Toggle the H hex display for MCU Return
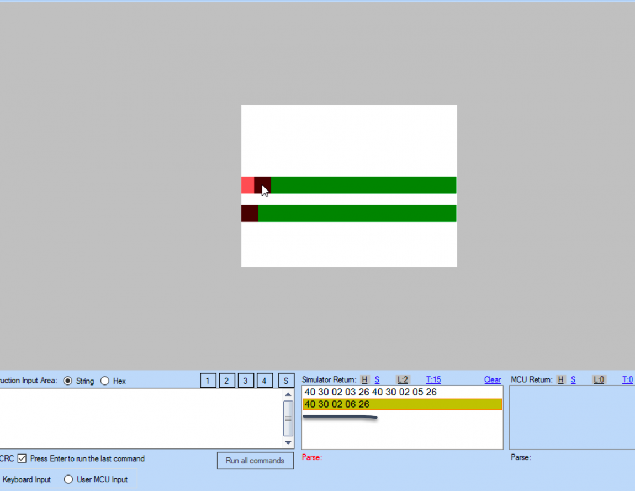635x491 pixels. 560,379
